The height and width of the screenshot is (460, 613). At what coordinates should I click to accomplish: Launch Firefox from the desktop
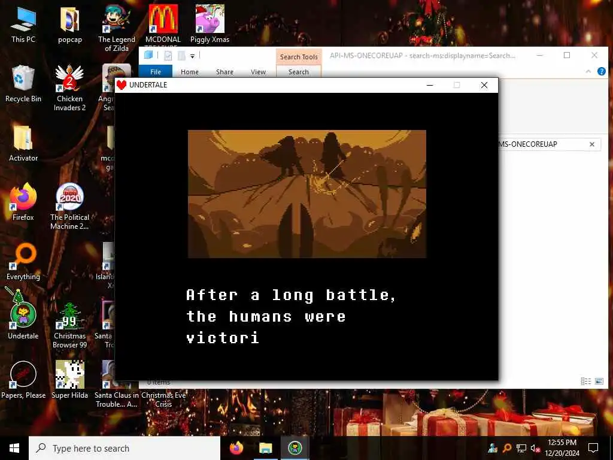[x=23, y=202]
